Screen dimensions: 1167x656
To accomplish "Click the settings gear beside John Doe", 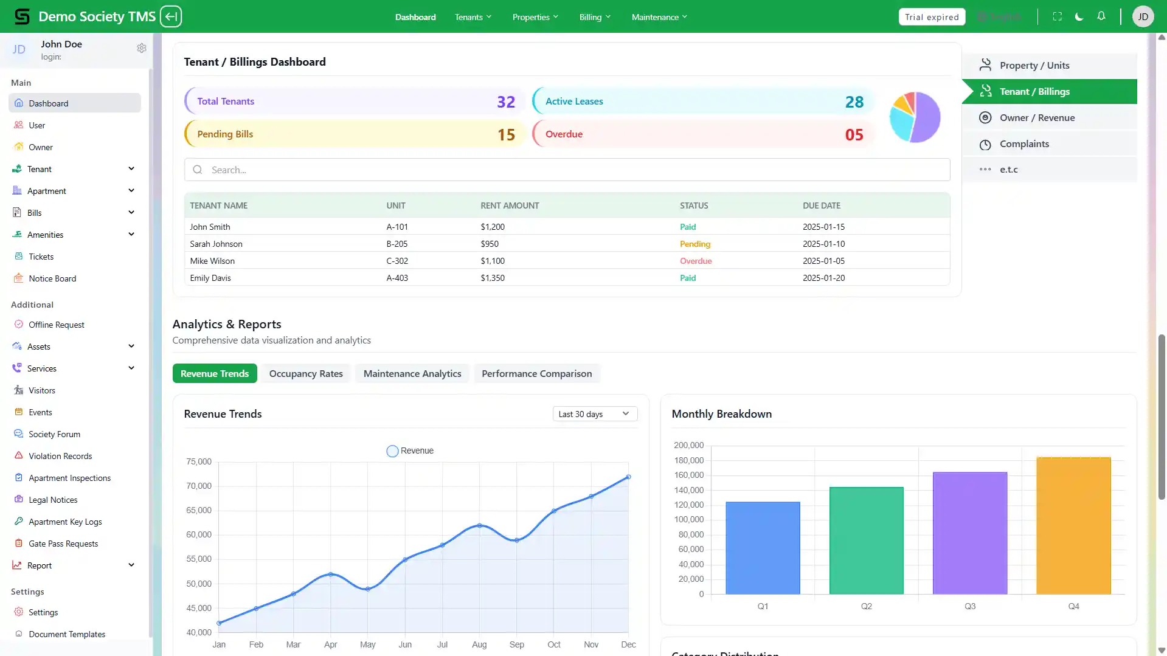I will click(142, 48).
